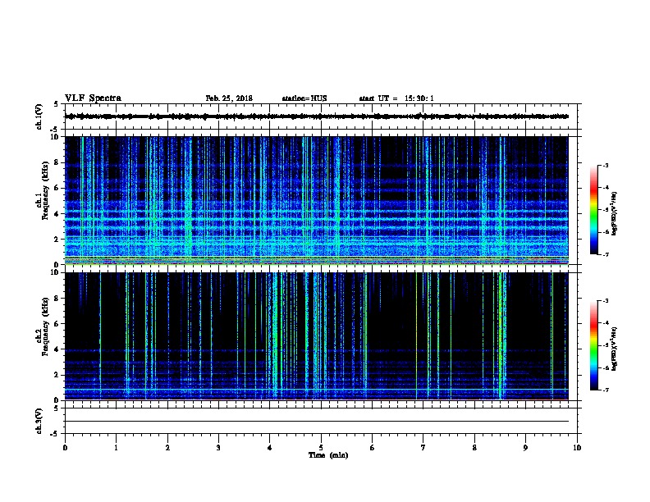Click the ch.1 voltage waveform trace
The height and width of the screenshot is (502, 650).
pyautogui.click(x=317, y=116)
